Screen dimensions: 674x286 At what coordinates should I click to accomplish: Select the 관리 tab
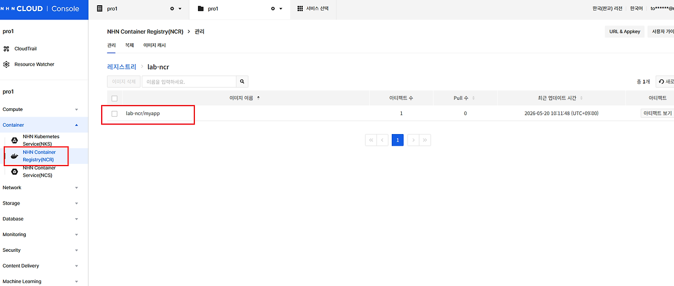(x=111, y=46)
